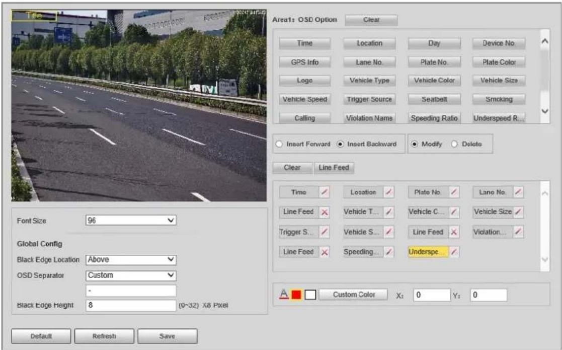Click the edit pencil icon beside Time item

tap(325, 192)
